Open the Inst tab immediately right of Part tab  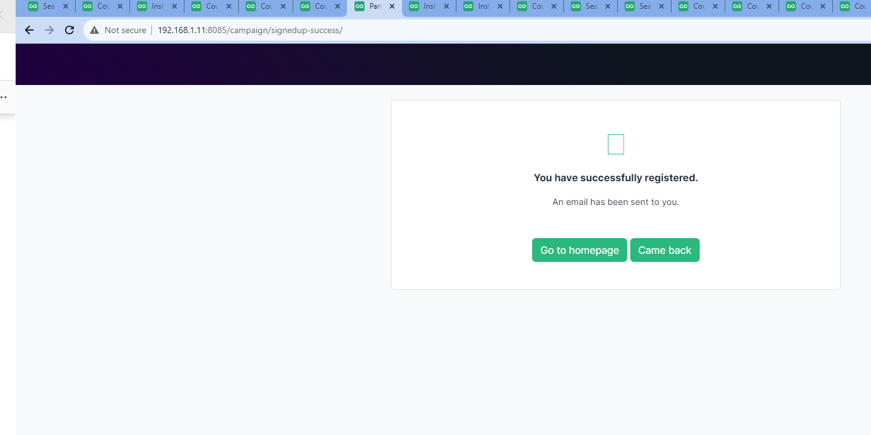coord(429,6)
